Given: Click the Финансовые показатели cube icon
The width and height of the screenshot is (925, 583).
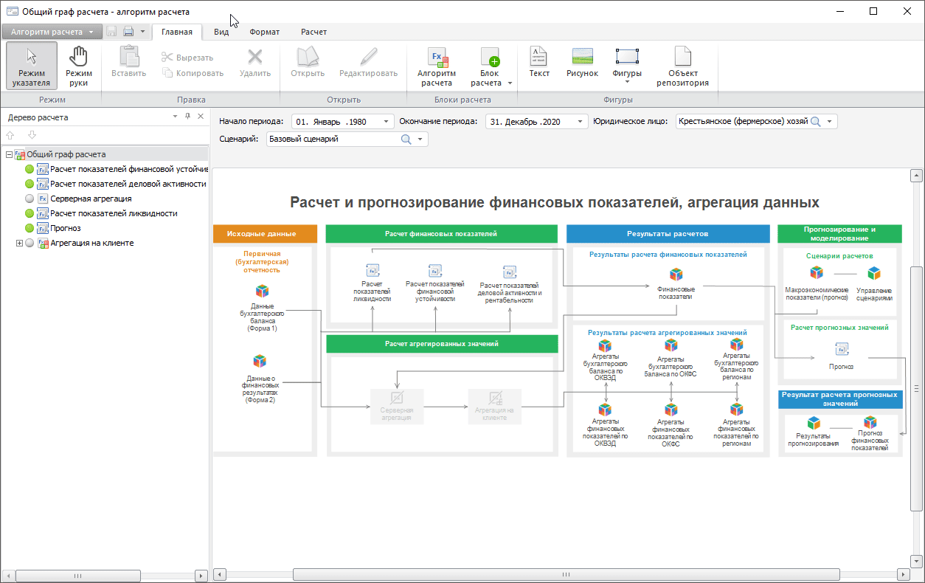Looking at the screenshot, I should 675,275.
